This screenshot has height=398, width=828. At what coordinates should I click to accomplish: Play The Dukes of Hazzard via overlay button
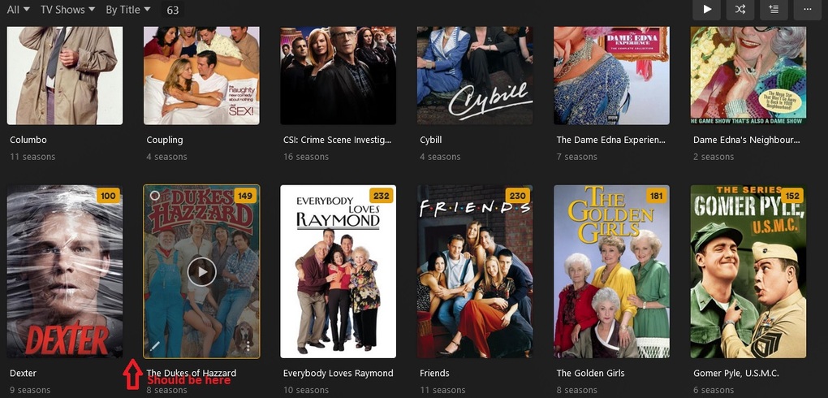(201, 271)
